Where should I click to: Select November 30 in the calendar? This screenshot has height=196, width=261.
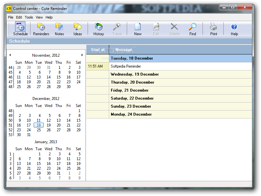[x=69, y=87]
